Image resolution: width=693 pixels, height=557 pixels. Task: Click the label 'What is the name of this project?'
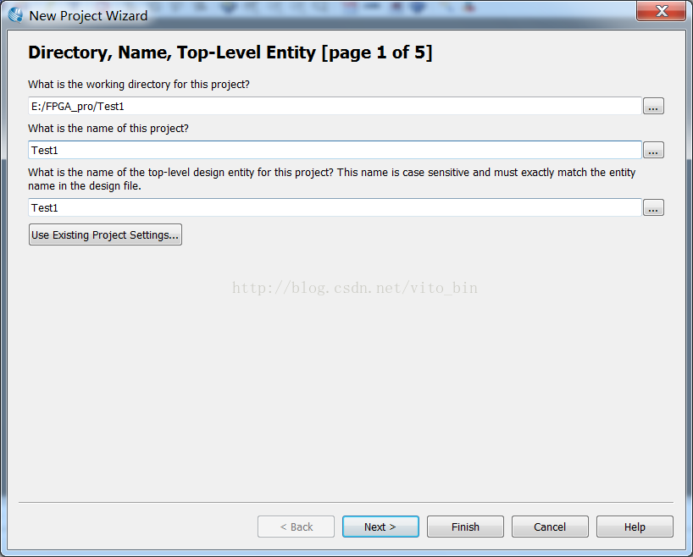(x=108, y=129)
